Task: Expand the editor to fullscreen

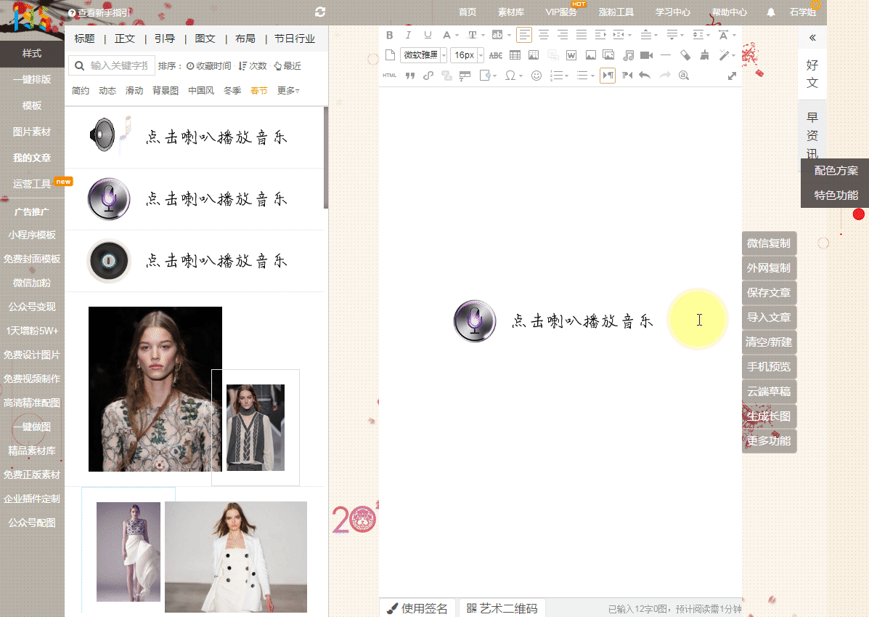Action: point(732,76)
